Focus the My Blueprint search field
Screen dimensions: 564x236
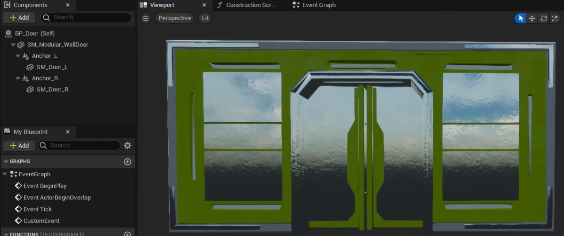point(79,145)
